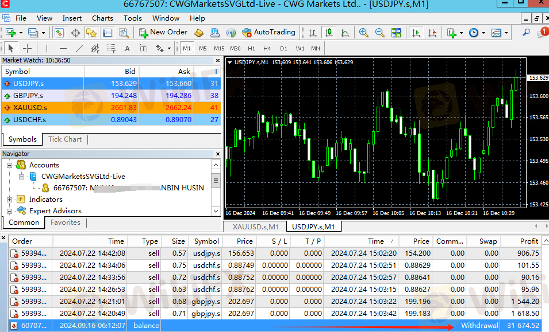Viewport: 549px width, 332px height.
Task: Select the text label tool
Action: pyautogui.click(x=144, y=48)
